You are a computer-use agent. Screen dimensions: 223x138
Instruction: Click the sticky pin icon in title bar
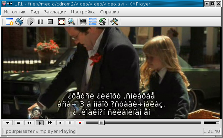(x=10, y=4)
